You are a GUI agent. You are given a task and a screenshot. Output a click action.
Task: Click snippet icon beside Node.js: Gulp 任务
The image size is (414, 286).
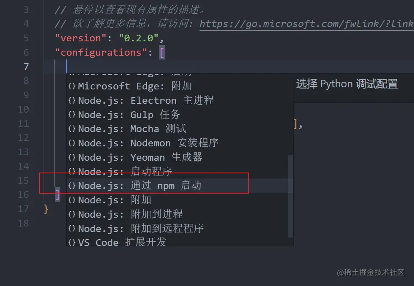pos(72,115)
